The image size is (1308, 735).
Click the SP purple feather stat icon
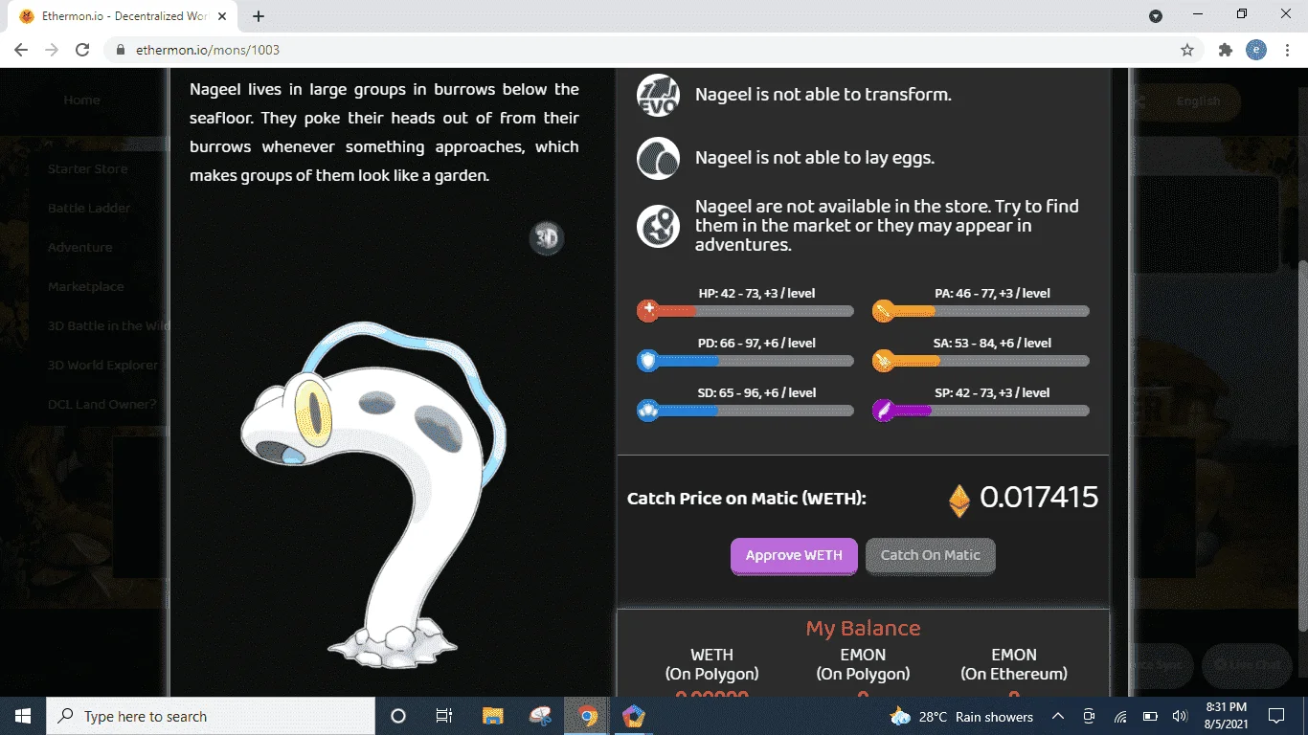pos(884,411)
